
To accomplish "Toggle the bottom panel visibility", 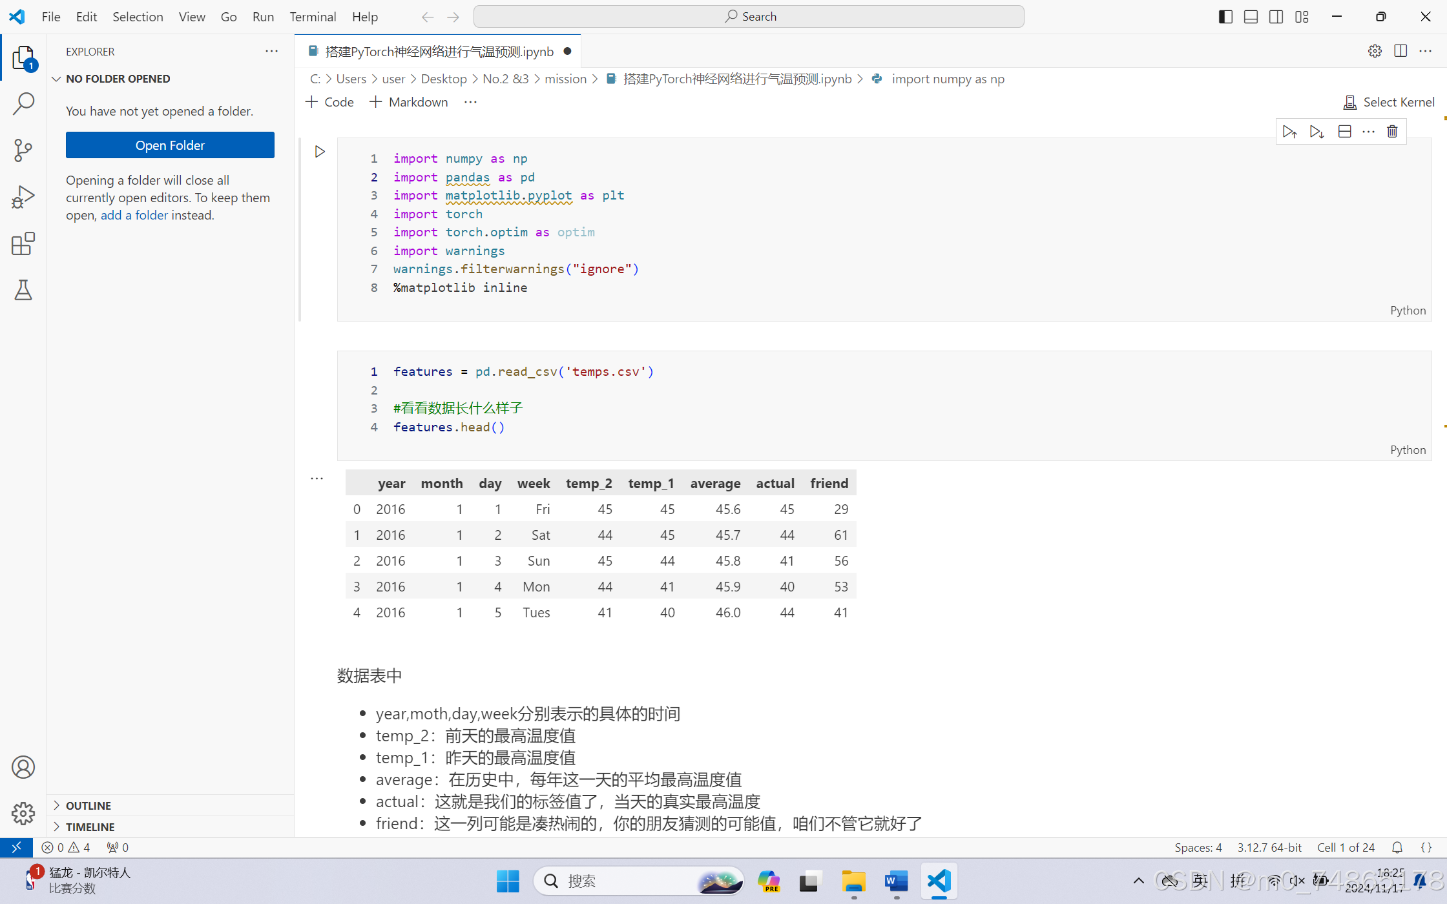I will point(1251,16).
